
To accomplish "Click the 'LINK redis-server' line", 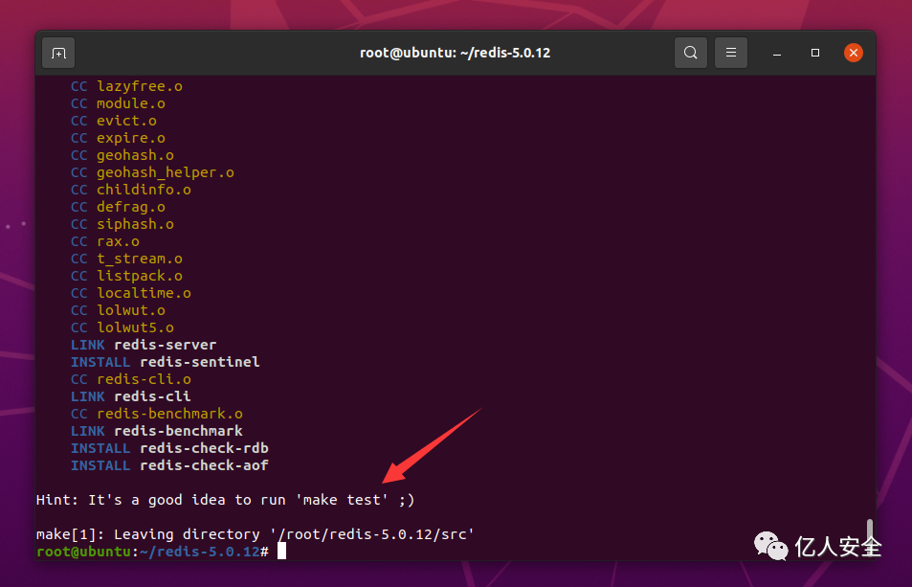I will (x=144, y=345).
